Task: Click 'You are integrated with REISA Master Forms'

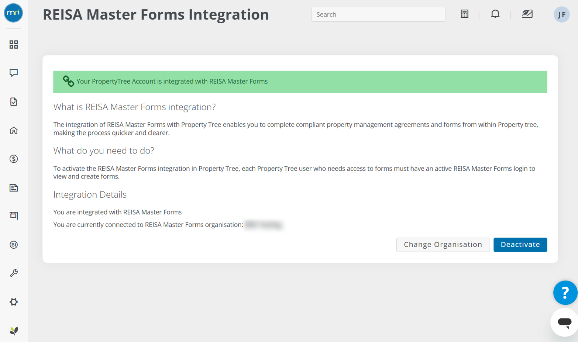Action: point(117,212)
